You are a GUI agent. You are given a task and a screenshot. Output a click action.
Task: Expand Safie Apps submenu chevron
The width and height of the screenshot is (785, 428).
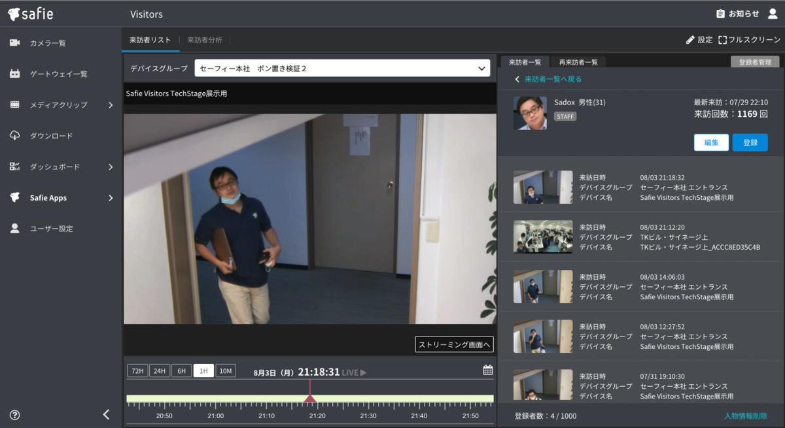(x=111, y=198)
